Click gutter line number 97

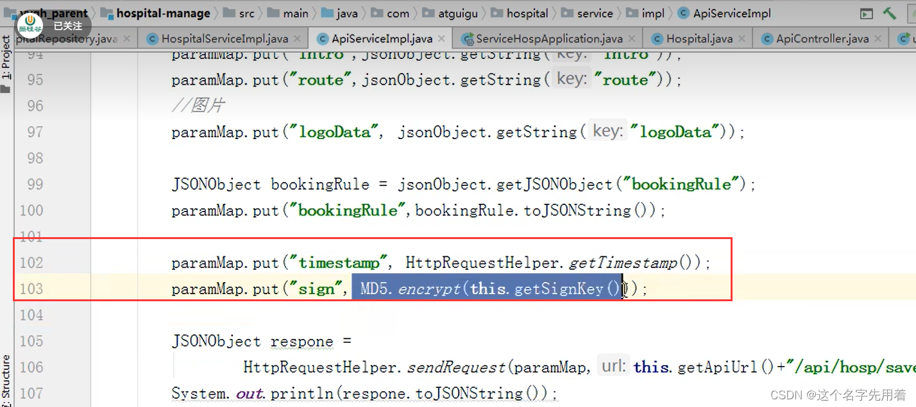point(35,132)
